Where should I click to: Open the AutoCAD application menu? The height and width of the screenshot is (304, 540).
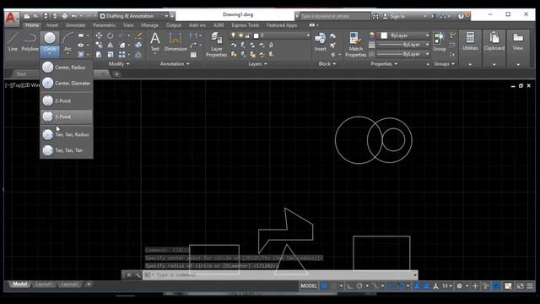[12, 18]
